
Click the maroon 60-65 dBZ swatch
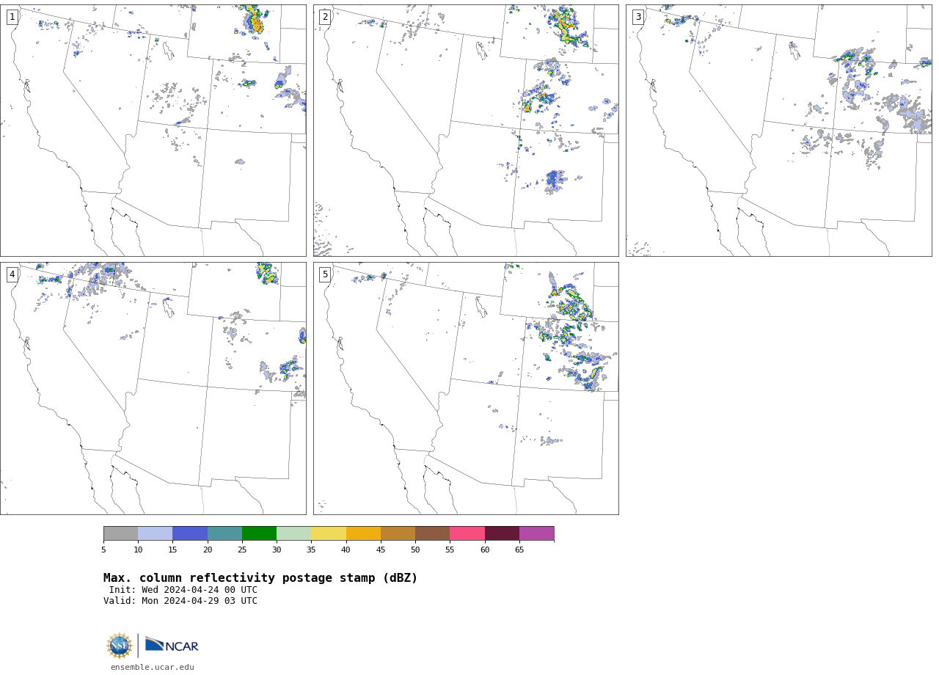tap(502, 533)
